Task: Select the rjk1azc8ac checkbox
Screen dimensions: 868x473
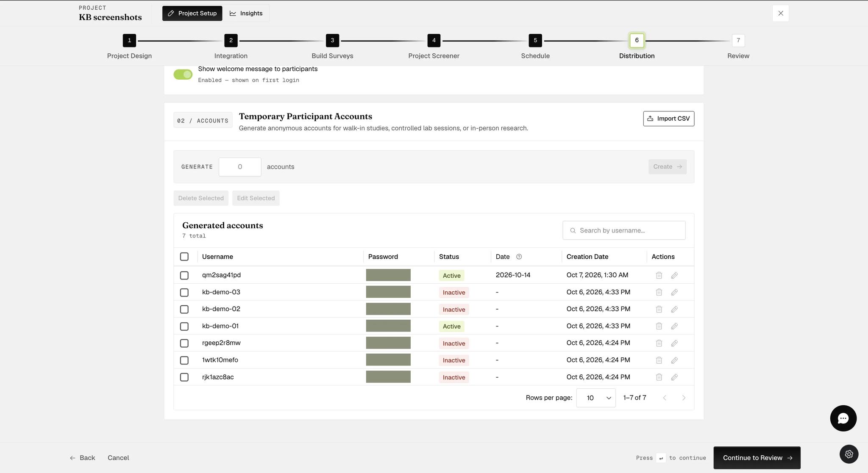Action: pos(184,377)
